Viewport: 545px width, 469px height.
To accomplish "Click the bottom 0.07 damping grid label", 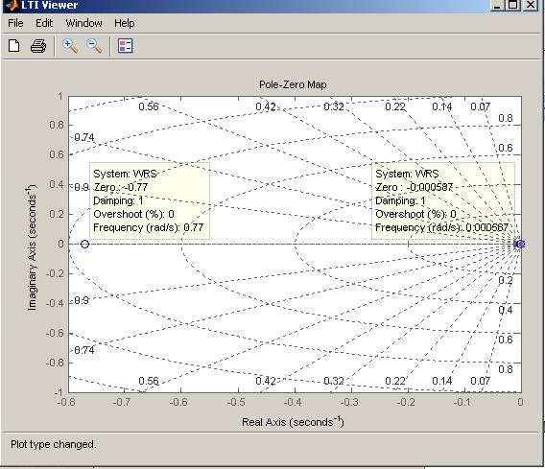I will 481,381.
